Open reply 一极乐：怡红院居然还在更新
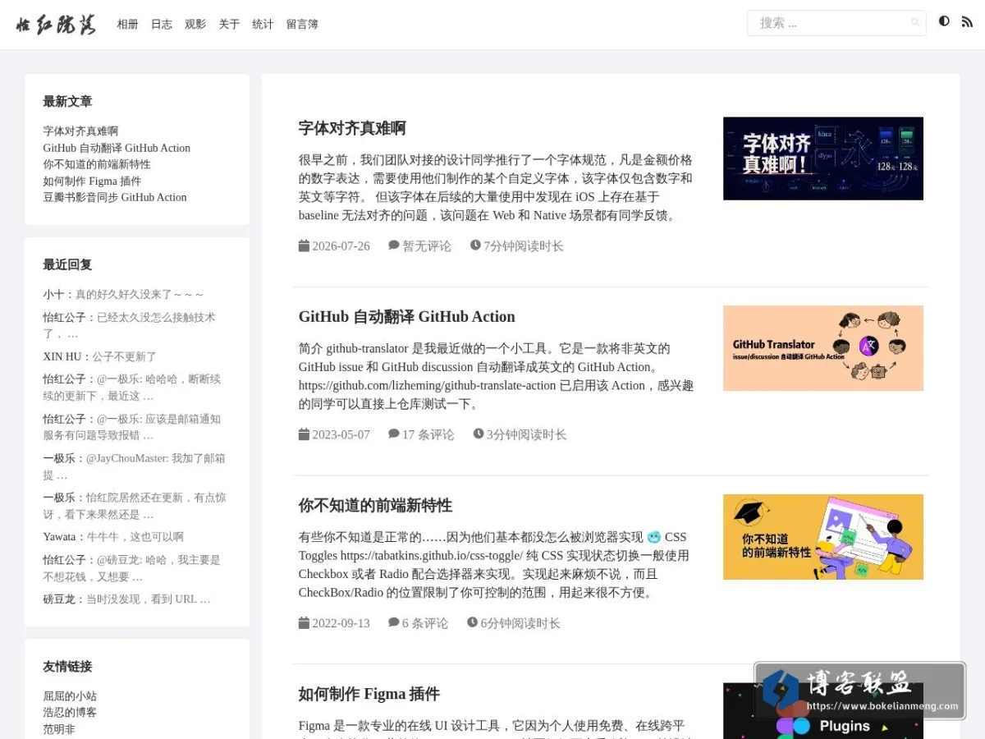The width and height of the screenshot is (985, 739). 135,506
